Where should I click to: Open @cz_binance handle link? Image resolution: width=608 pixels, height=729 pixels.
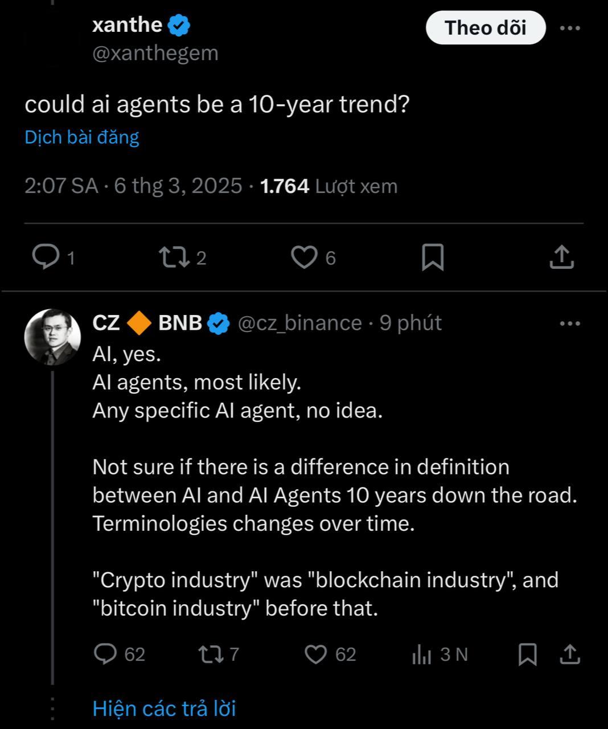click(299, 323)
